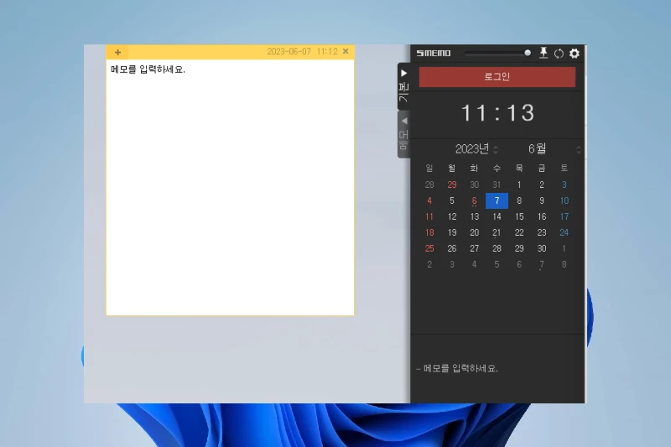671x447 pixels.
Task: Select Saturday 17 in the calendar
Action: tap(564, 217)
